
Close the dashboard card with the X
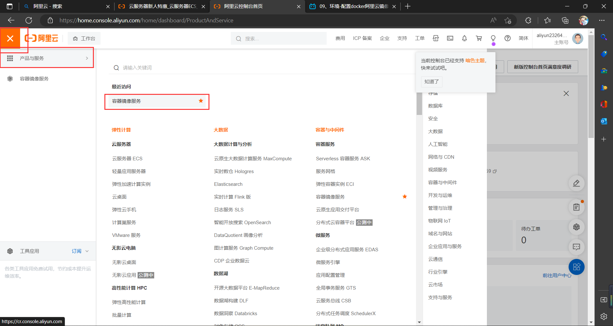(x=566, y=94)
